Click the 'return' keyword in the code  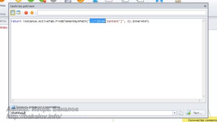[x=16, y=21]
